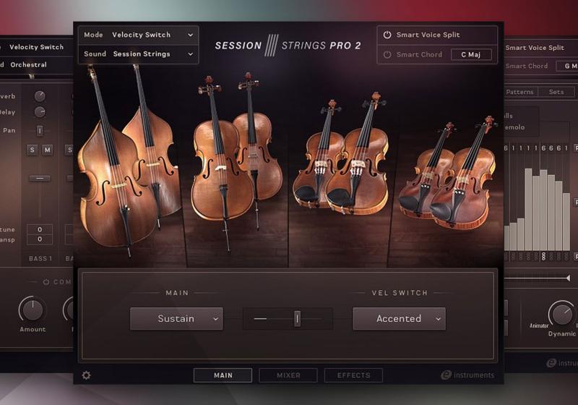This screenshot has height=405, width=578.
Task: Open the settings gear icon
Action: pos(87,375)
